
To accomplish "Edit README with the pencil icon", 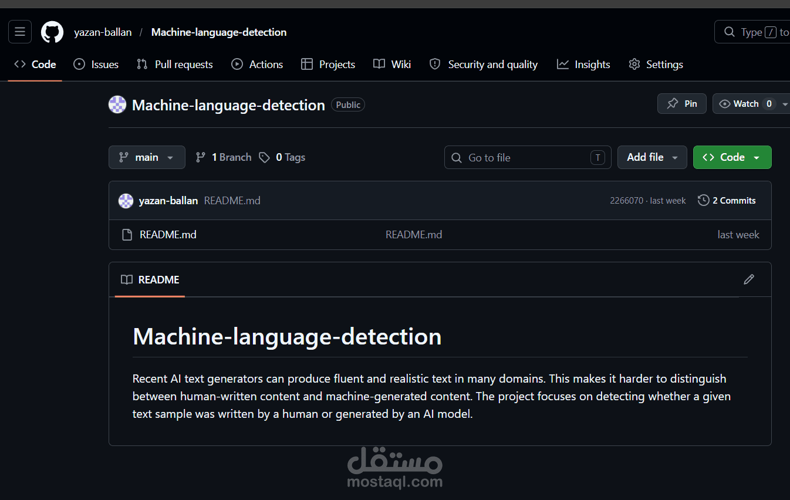I will 749,279.
